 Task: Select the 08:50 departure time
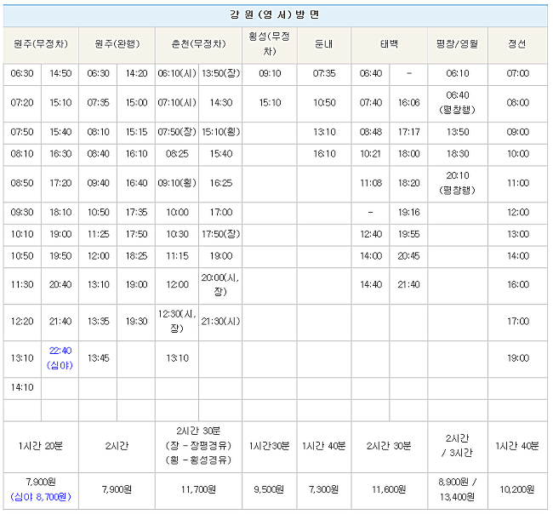click(x=22, y=183)
